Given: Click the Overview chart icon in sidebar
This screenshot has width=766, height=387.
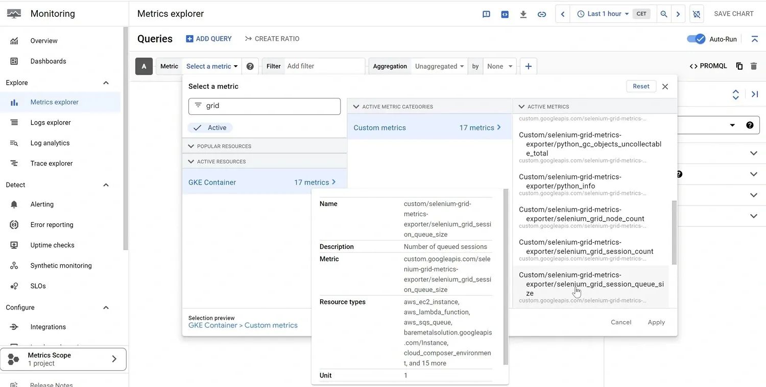Looking at the screenshot, I should tap(14, 41).
